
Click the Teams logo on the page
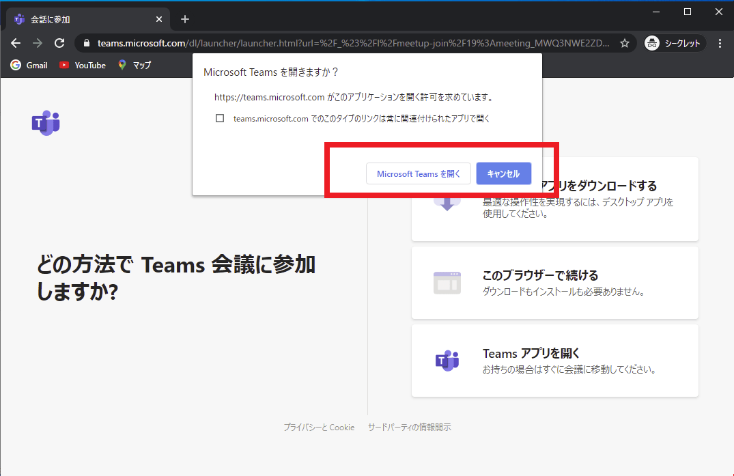pyautogui.click(x=46, y=123)
